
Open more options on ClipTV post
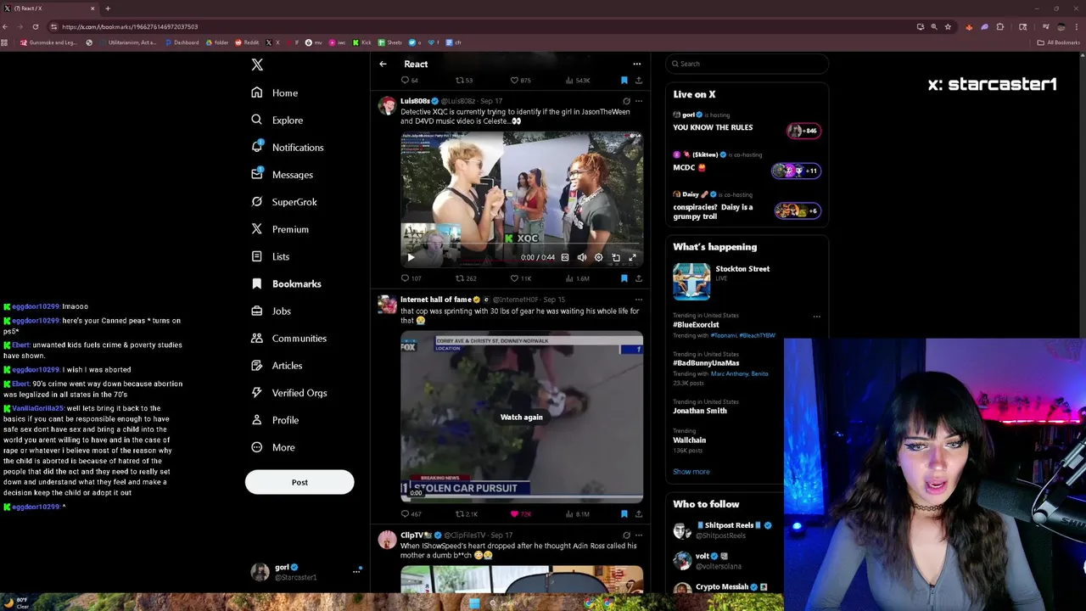pyautogui.click(x=639, y=535)
